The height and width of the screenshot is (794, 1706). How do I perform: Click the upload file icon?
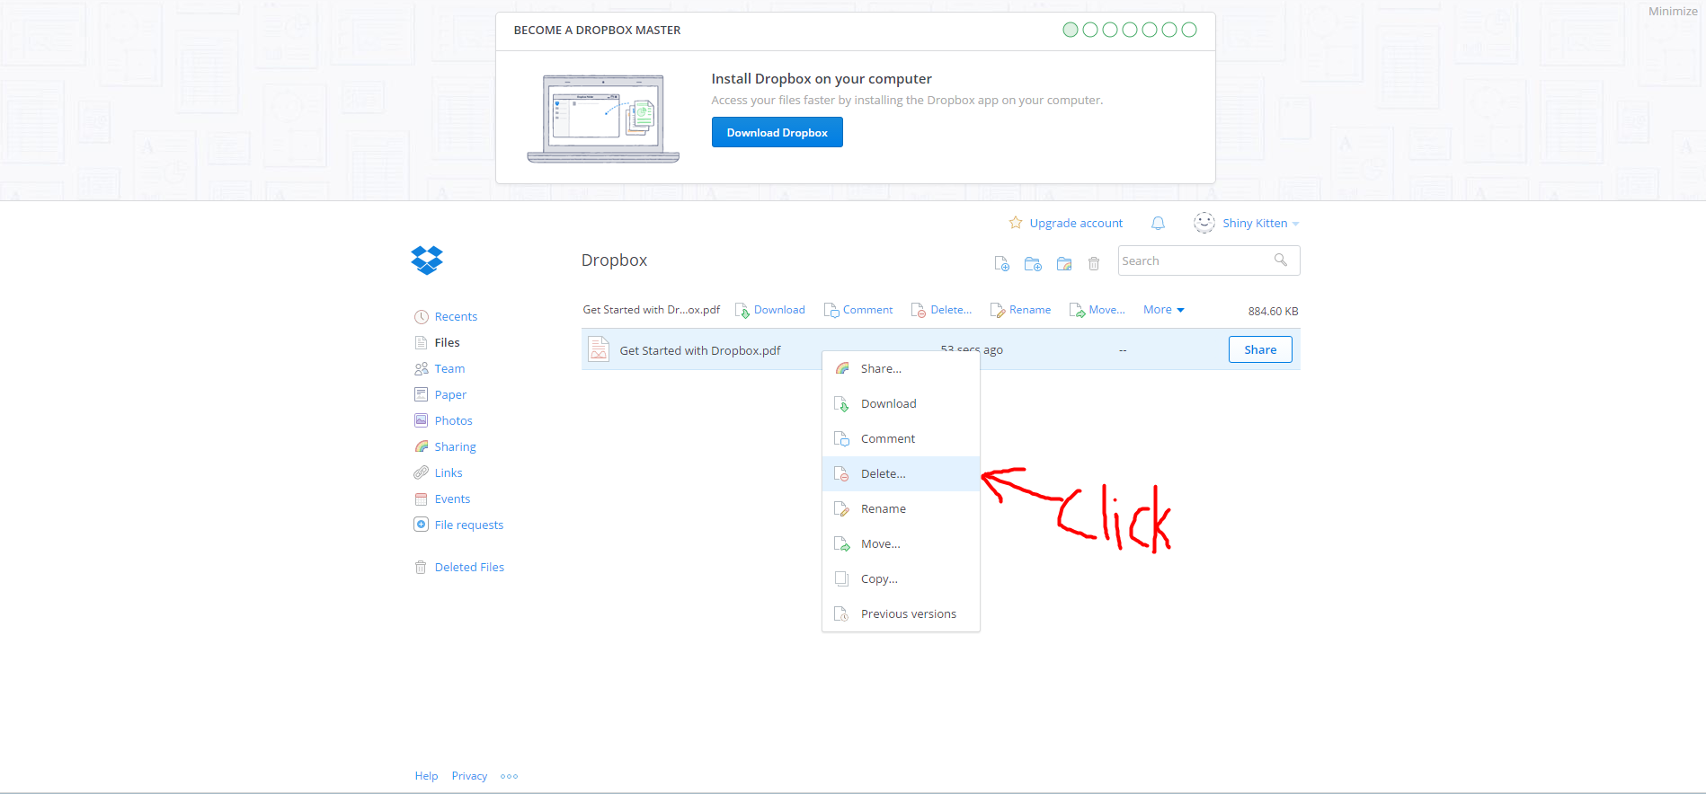pos(1001,263)
